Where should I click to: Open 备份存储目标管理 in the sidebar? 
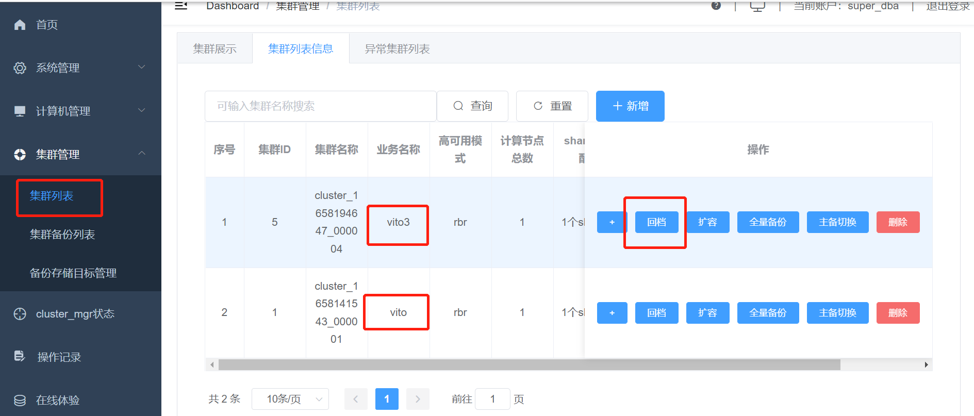pyautogui.click(x=73, y=273)
